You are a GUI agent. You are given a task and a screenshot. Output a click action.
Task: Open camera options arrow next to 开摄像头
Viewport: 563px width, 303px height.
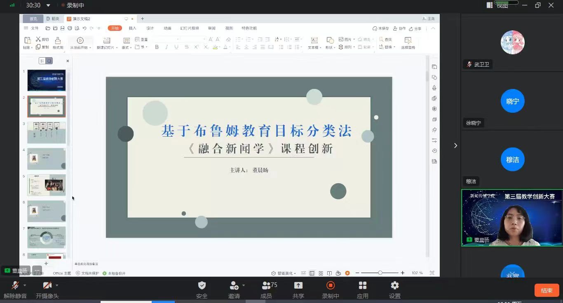point(57,285)
